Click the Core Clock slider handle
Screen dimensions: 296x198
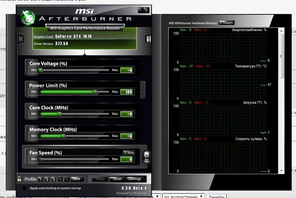[60, 114]
